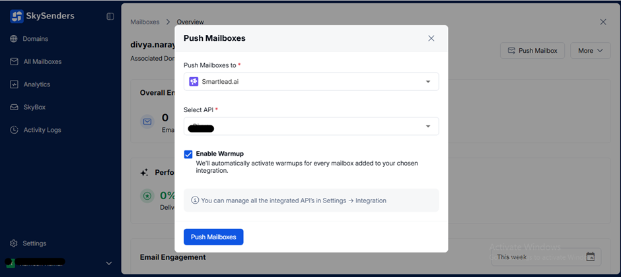
Task: Click the Email Engagement heading
Action: (172, 257)
